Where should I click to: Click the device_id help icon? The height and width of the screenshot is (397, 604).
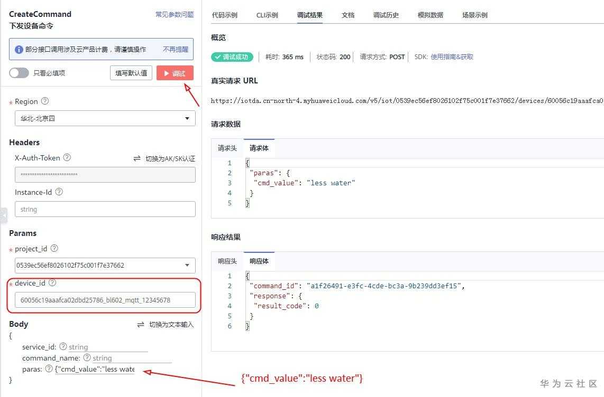point(52,283)
